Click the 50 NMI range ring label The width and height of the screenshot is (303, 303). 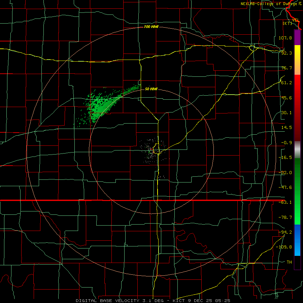151,89
